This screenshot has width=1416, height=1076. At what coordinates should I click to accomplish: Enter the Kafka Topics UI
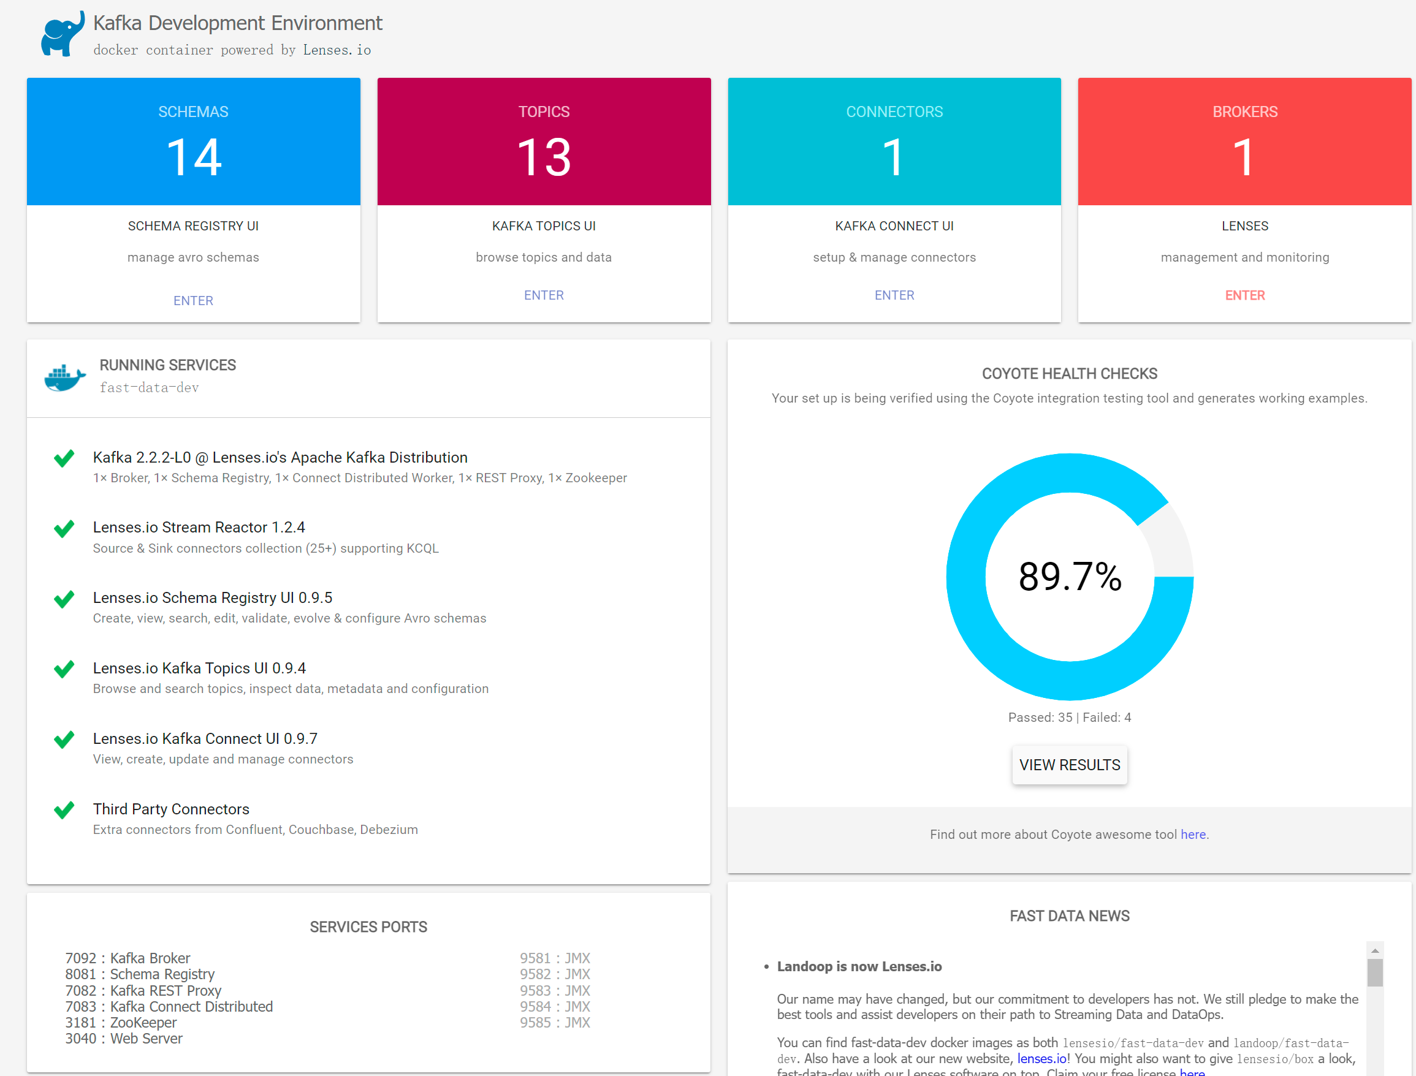point(543,295)
